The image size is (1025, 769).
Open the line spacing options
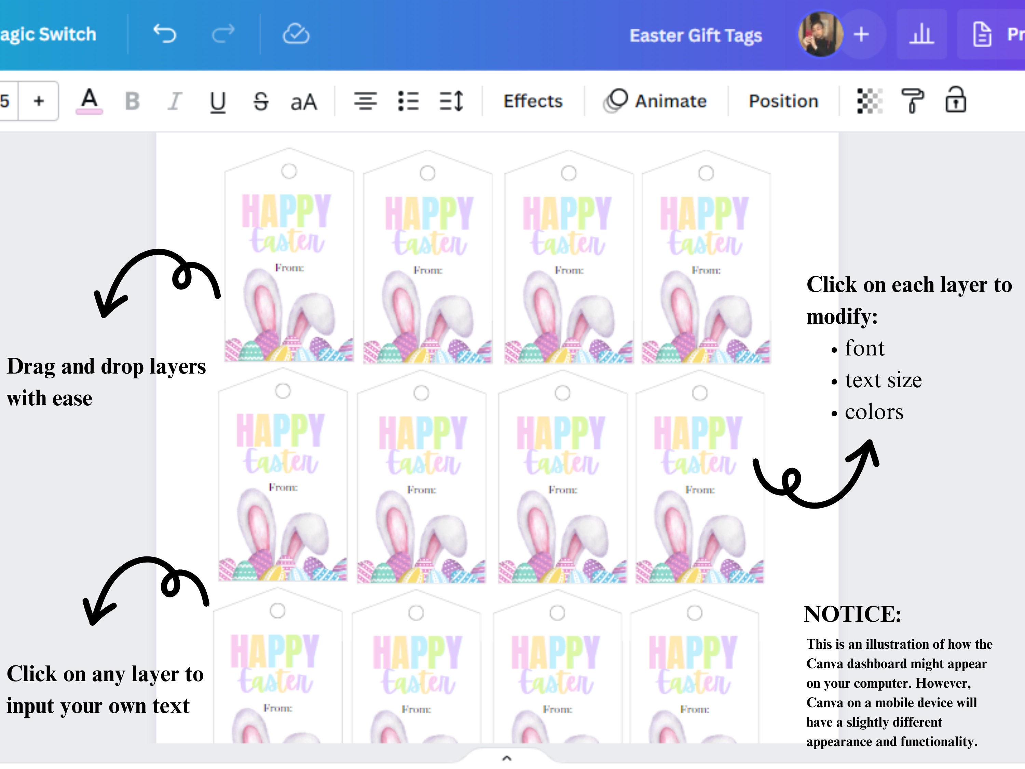click(x=452, y=101)
